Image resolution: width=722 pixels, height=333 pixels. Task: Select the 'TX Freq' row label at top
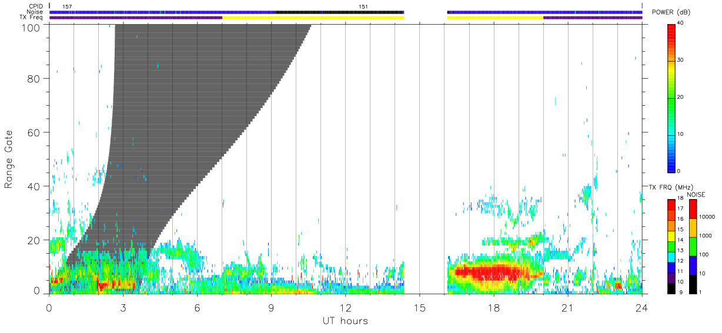(32, 18)
